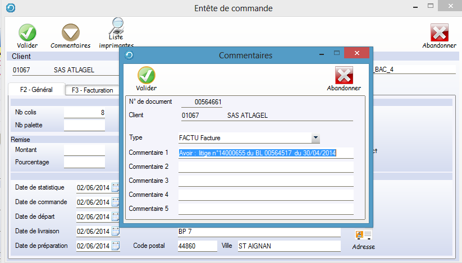Click Valider icon in Commentaires dialog
The image size is (462, 263).
147,75
